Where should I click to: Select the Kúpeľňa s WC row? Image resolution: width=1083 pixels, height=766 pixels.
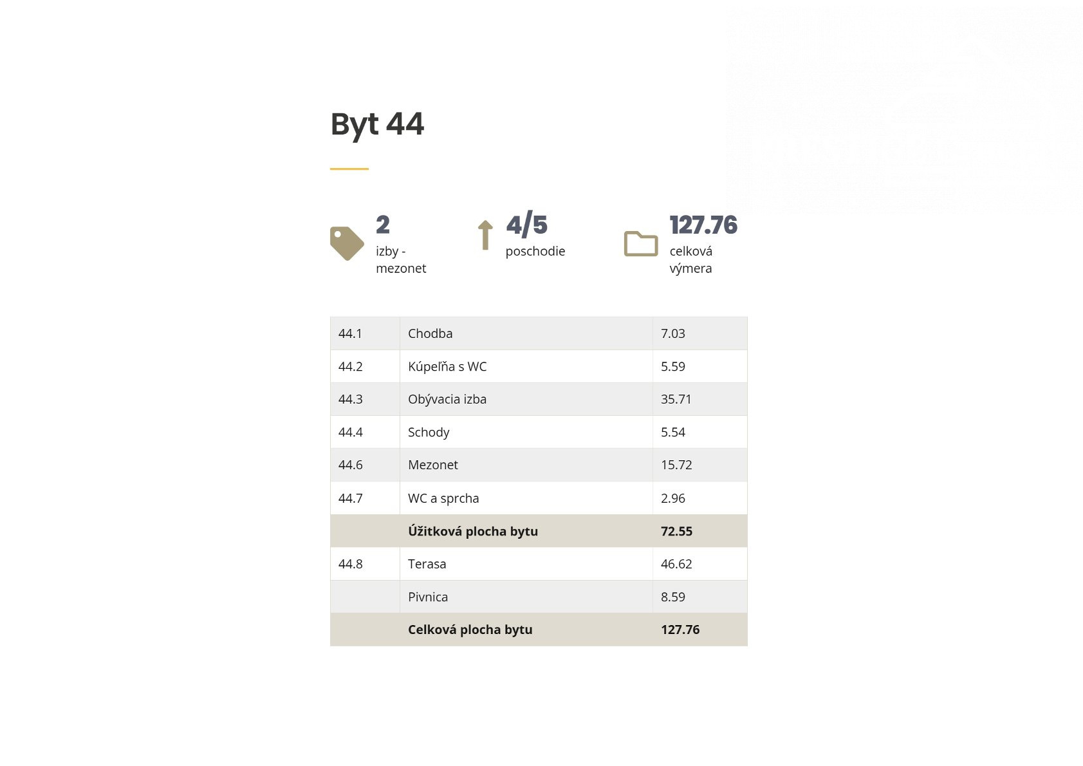click(x=539, y=366)
